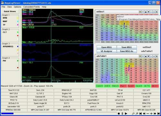Zoom out with the first magnifier icon

click(x=133, y=113)
